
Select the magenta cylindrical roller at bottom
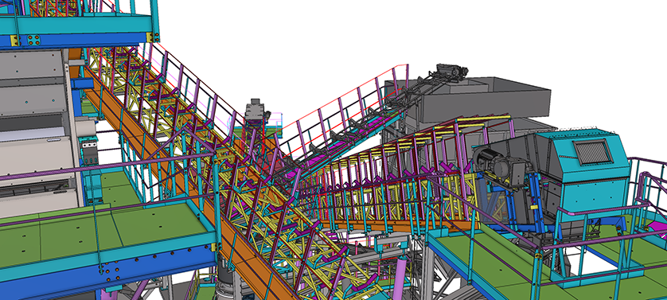point(399,279)
